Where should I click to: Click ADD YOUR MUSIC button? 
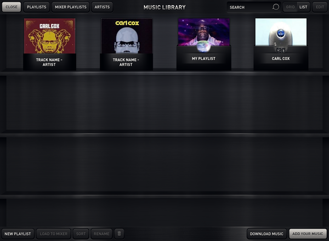click(x=308, y=234)
